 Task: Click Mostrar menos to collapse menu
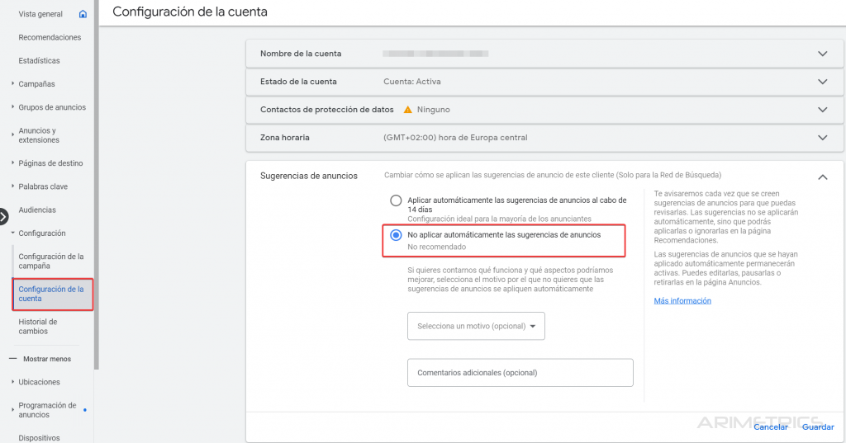[47, 359]
